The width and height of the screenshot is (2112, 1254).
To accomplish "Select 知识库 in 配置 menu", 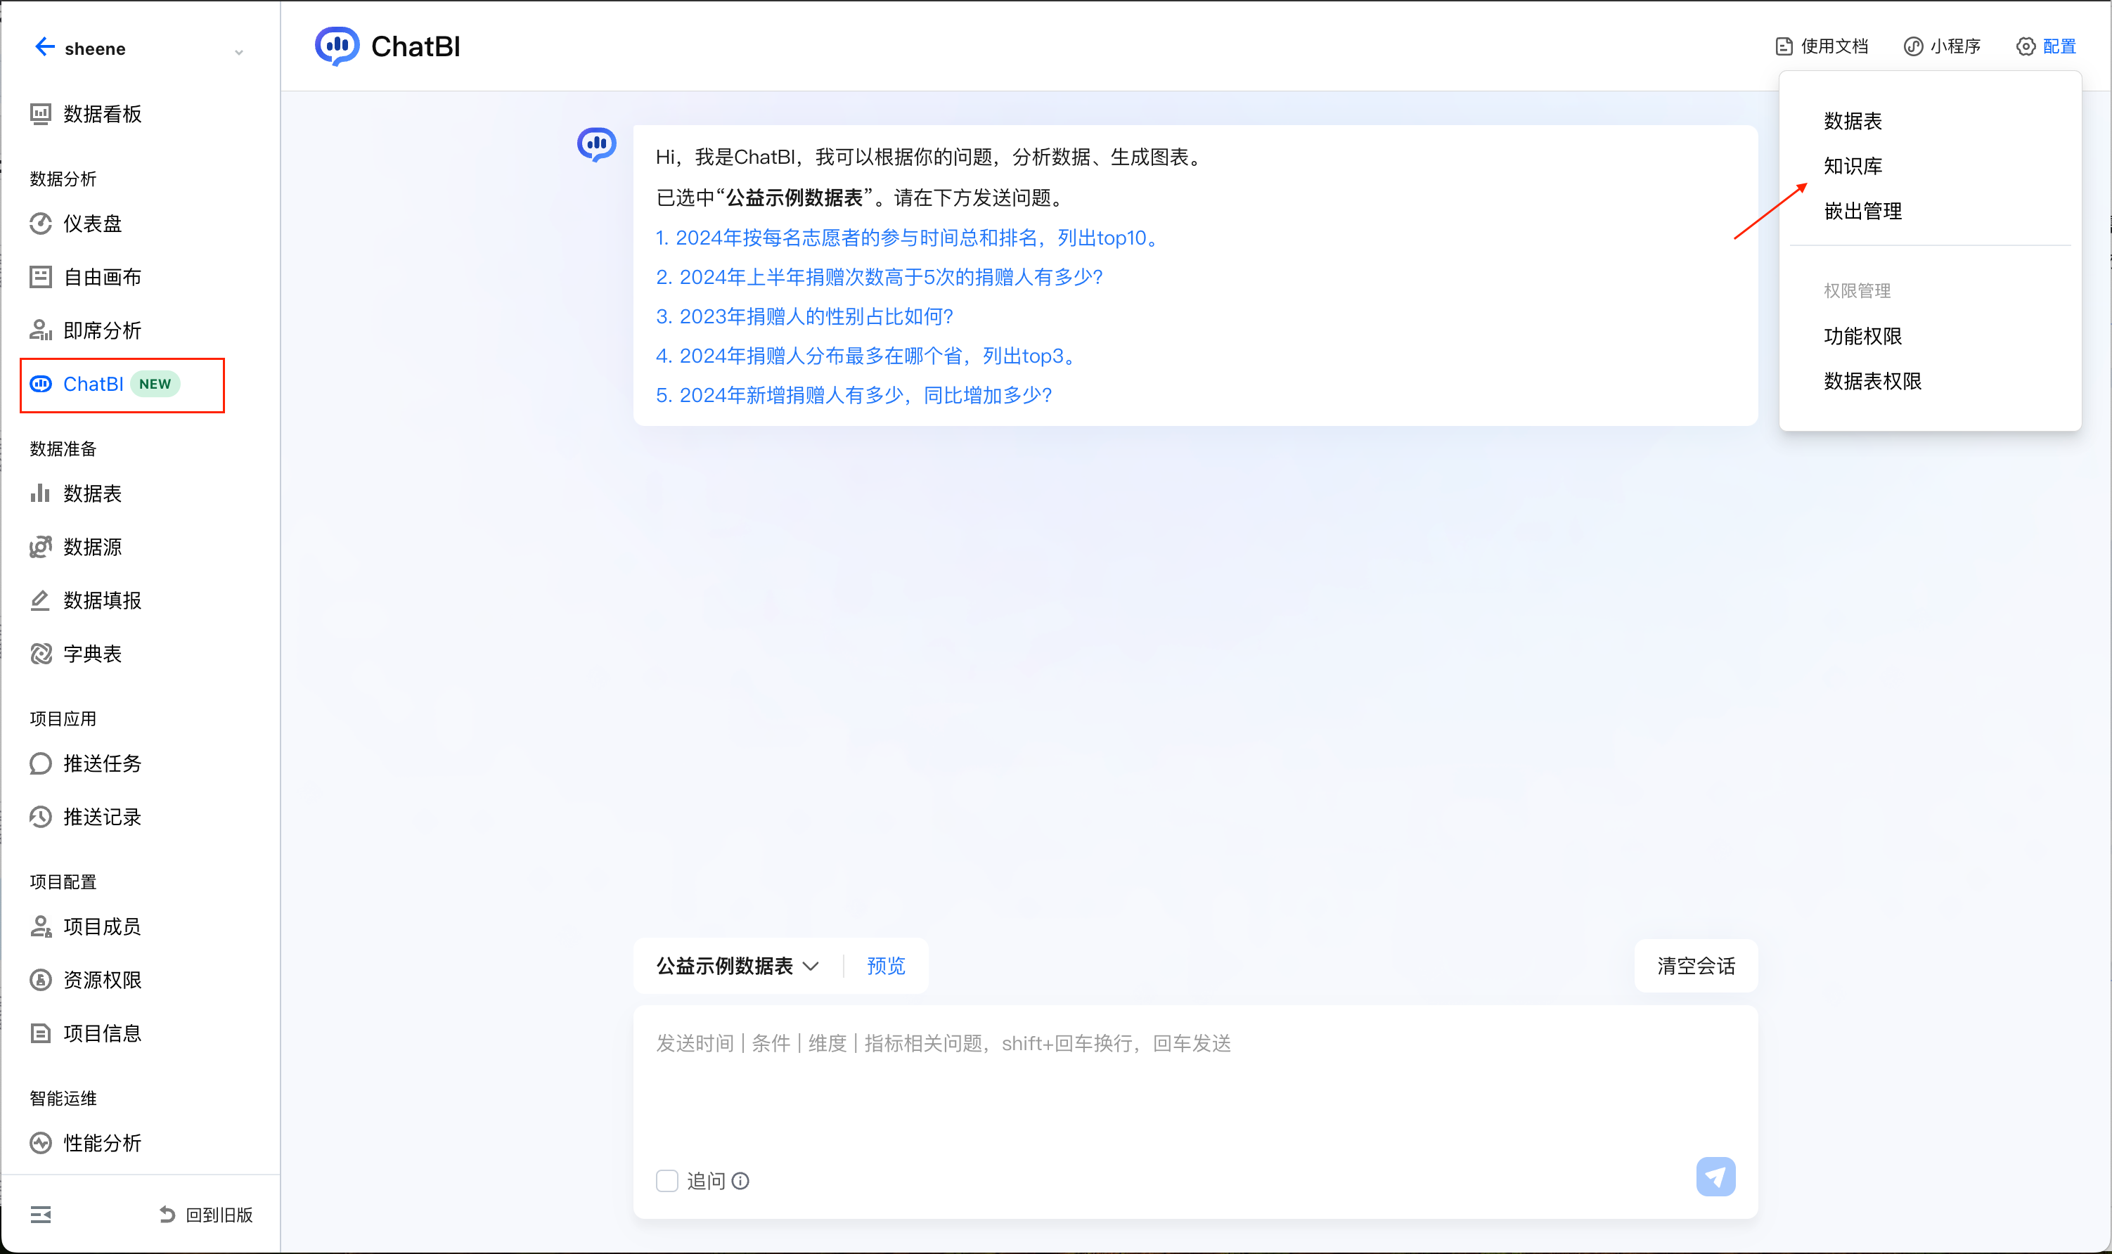I will [1853, 166].
